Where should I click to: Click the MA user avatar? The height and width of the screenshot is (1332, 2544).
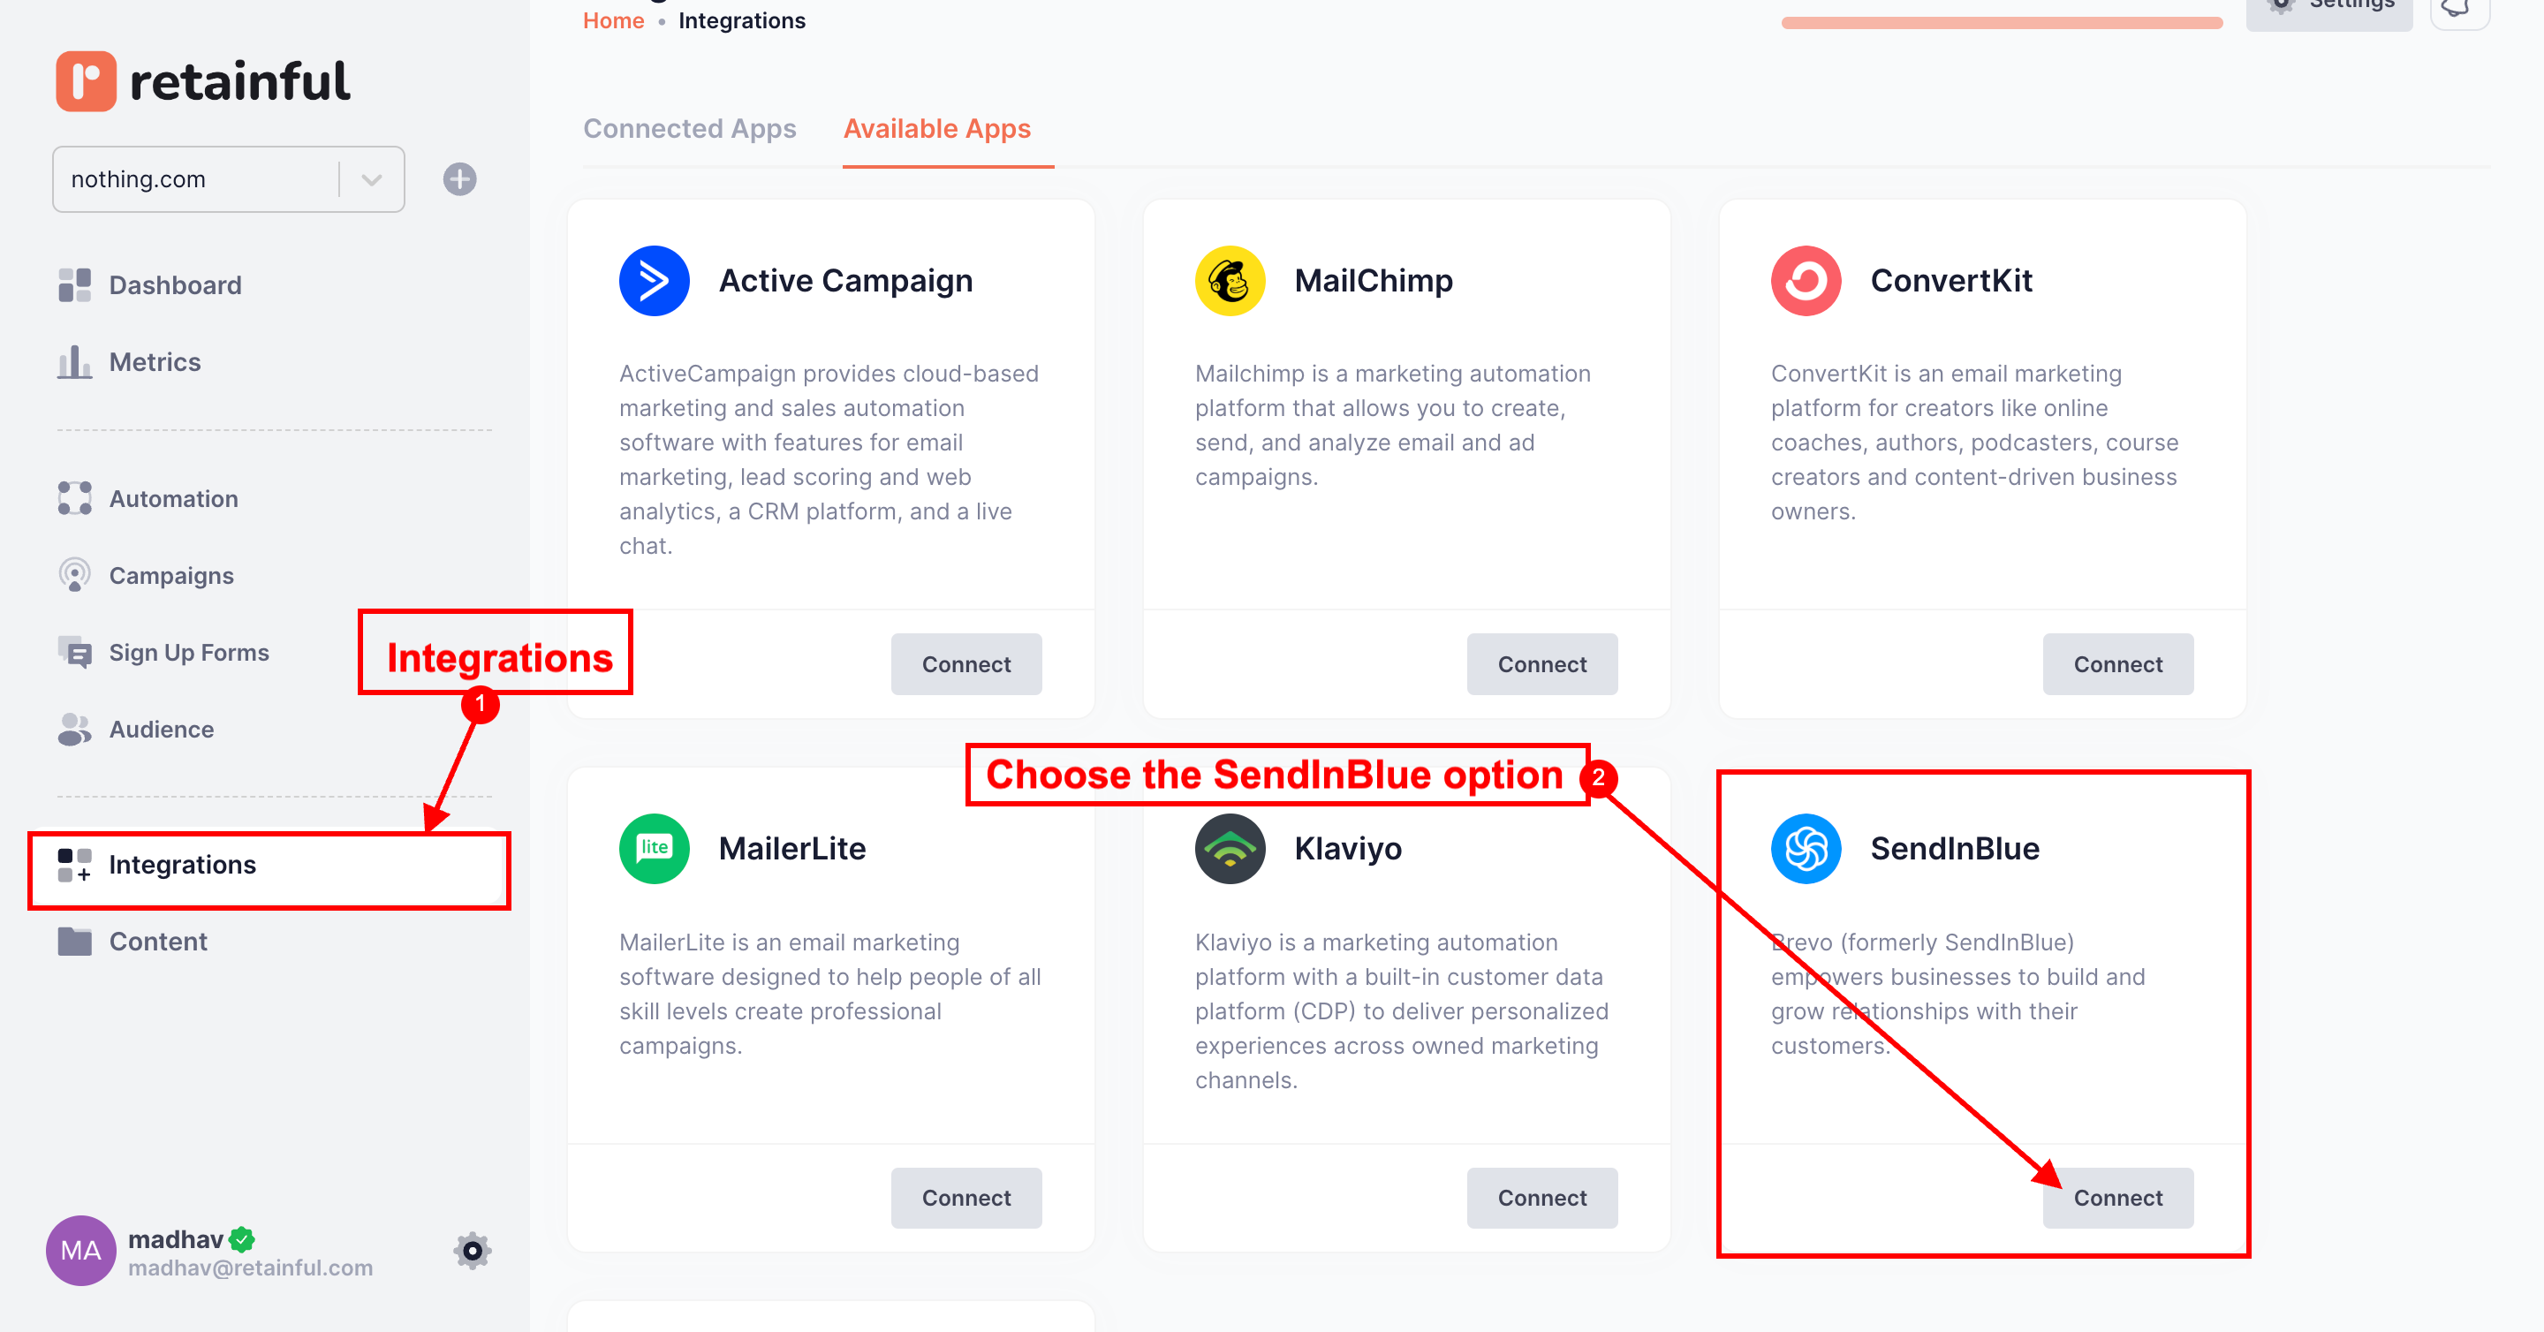point(80,1251)
